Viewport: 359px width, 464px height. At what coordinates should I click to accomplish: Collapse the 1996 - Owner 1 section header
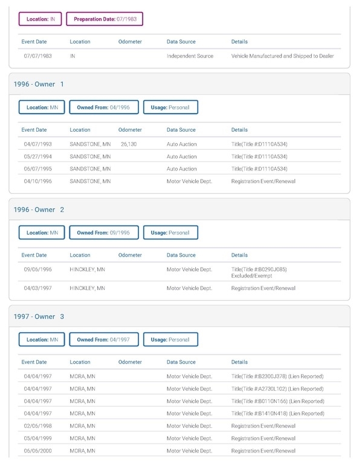179,84
